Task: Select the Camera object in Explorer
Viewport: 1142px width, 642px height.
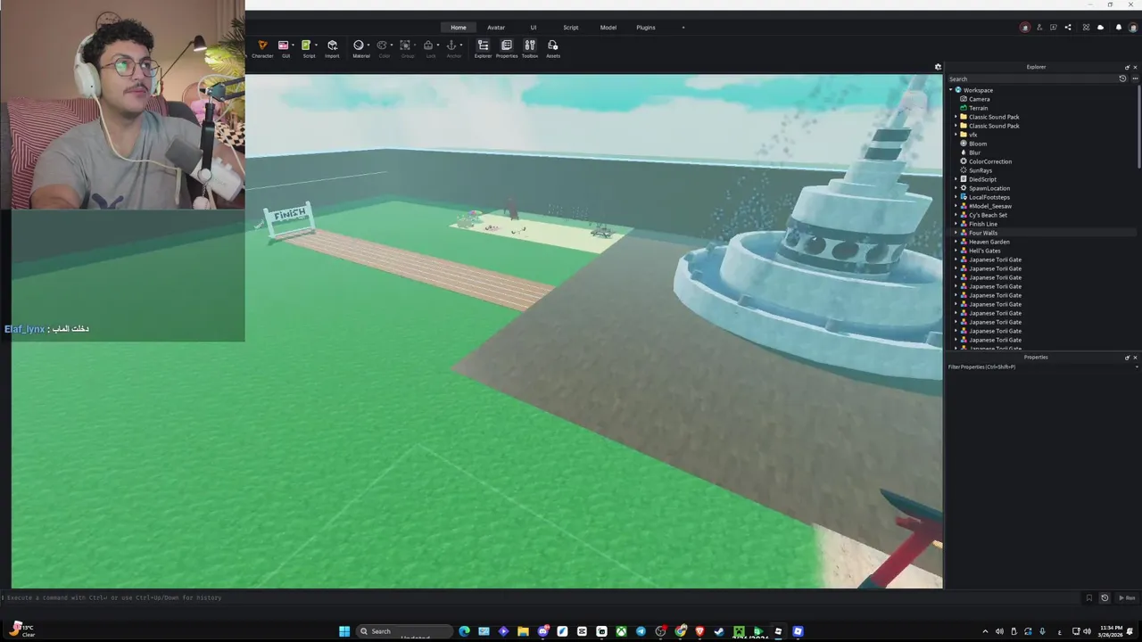Action: coord(980,99)
